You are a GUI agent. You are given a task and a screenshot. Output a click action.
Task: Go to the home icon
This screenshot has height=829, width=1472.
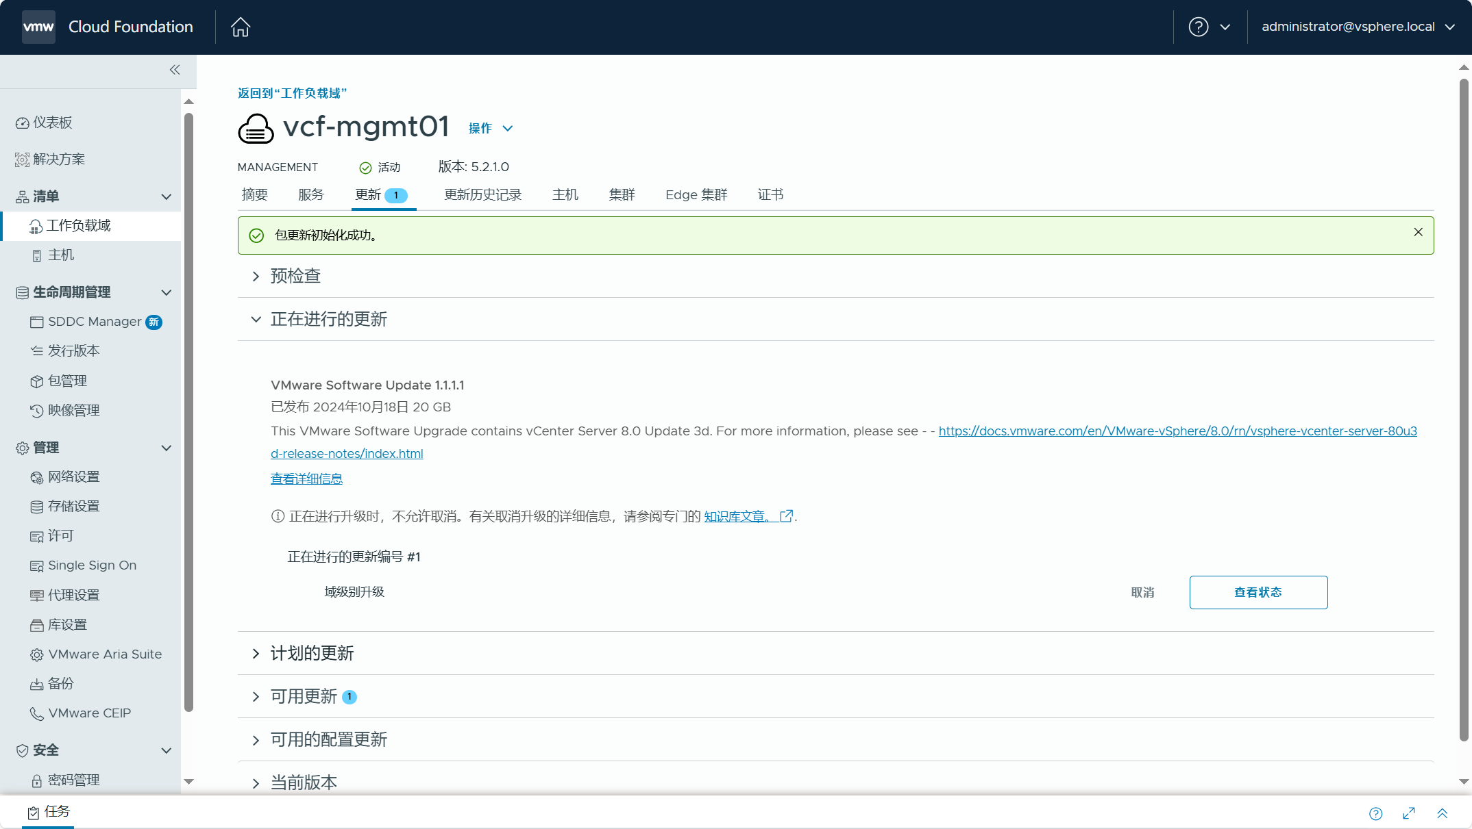point(241,27)
